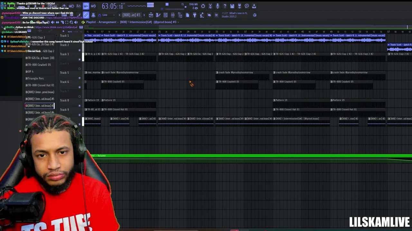Click the playlist select tool icon
The image size is (412, 231).
(67, 22)
